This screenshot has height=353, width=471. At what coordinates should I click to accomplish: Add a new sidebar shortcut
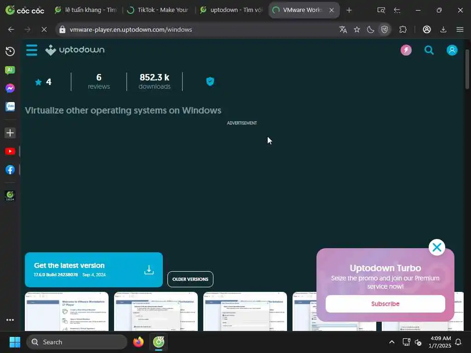click(x=10, y=133)
